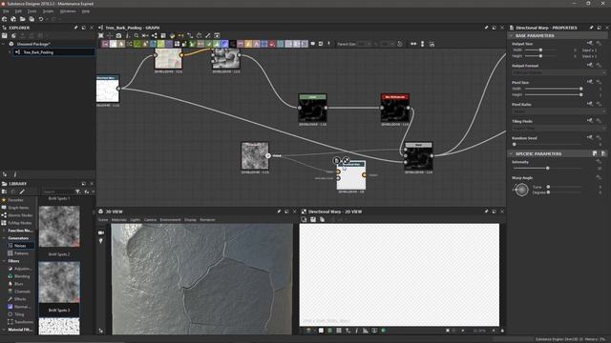Select the red 'No Reference' node in graph
This screenshot has height=343, width=611.
point(395,108)
